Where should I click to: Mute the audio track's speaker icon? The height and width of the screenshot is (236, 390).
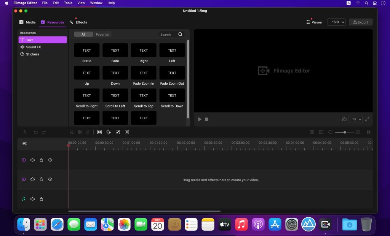[x=33, y=199]
